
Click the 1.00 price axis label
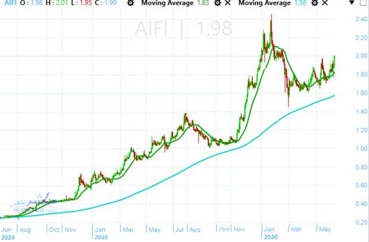(x=362, y=148)
